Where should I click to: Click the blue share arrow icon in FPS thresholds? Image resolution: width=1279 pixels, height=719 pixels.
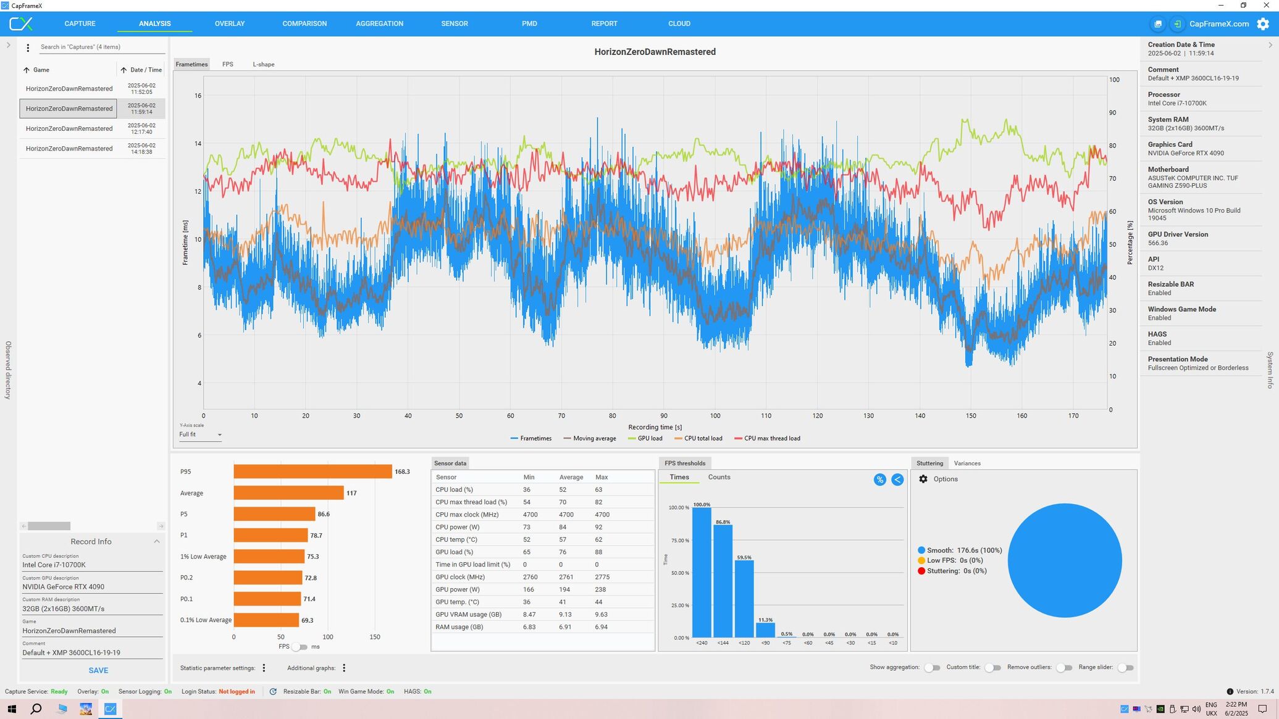click(897, 480)
